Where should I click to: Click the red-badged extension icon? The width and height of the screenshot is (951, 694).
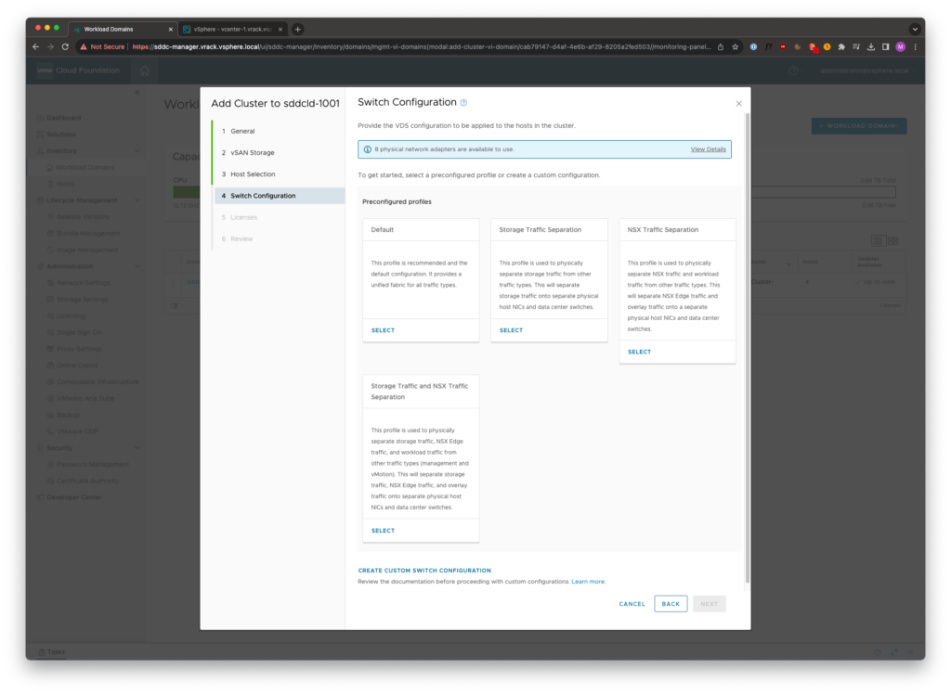click(x=812, y=47)
